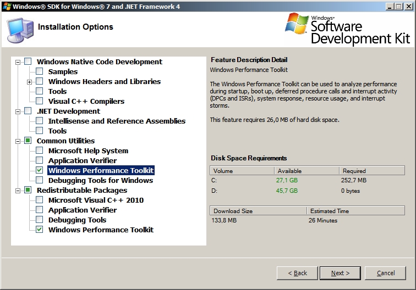The height and width of the screenshot is (290, 416).
Task: Select the Microsoft Help System item
Action: click(x=89, y=150)
